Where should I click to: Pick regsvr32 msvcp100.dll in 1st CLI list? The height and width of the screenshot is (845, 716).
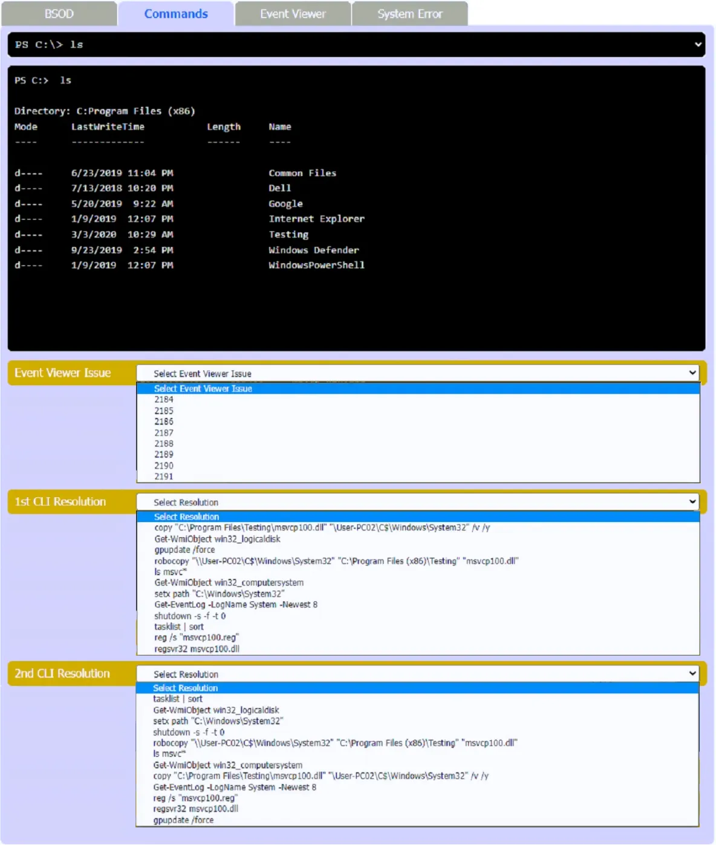pos(418,649)
